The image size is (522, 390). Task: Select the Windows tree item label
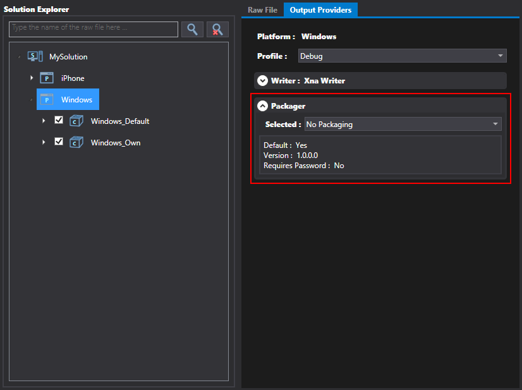pyautogui.click(x=76, y=100)
